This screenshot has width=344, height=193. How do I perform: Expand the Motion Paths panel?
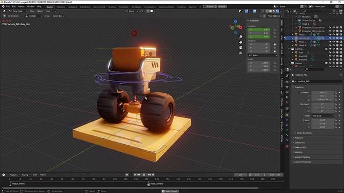300,147
